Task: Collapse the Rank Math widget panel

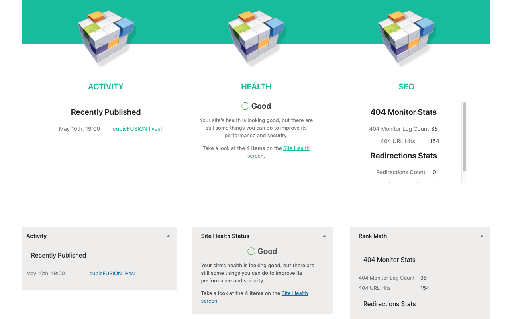Action: tap(481, 236)
